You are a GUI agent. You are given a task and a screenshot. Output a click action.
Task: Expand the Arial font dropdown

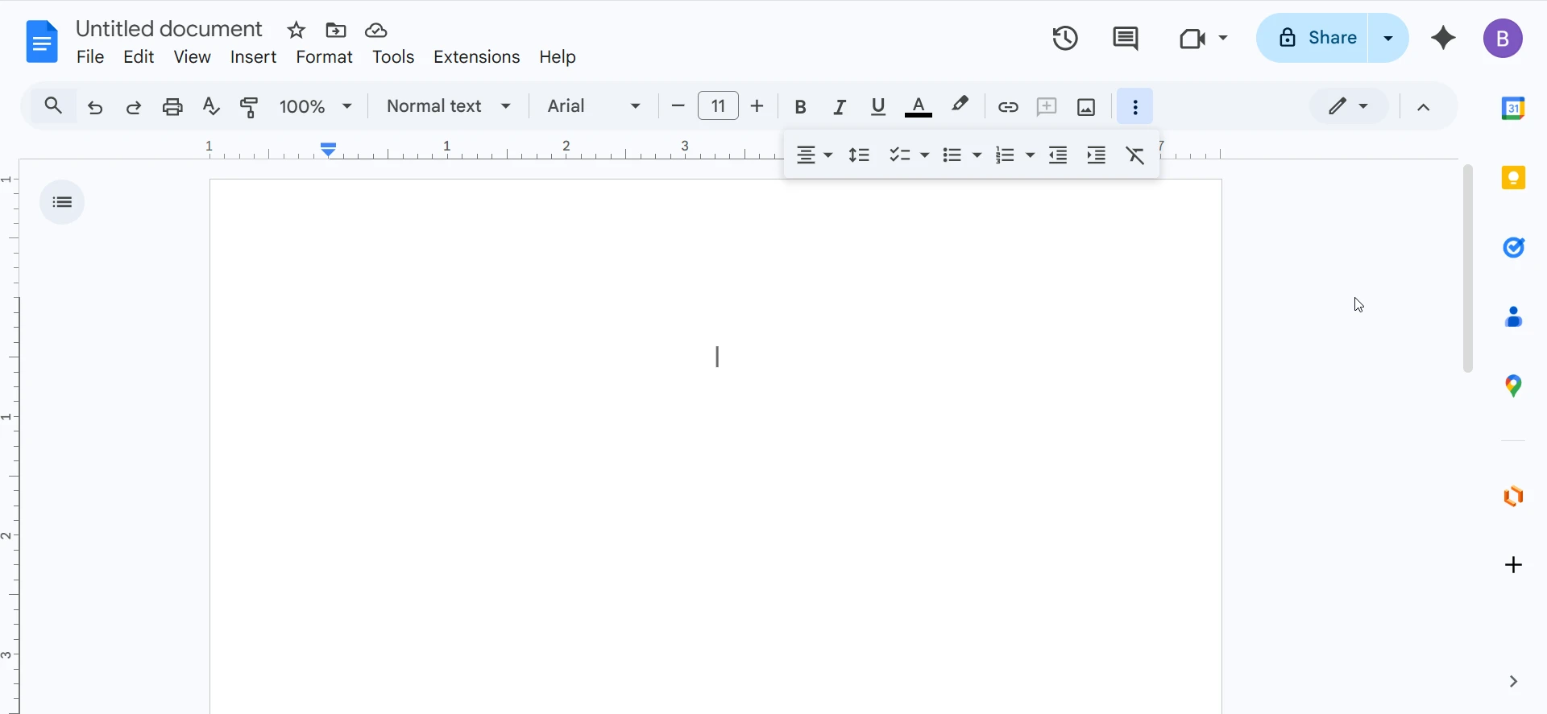click(594, 106)
